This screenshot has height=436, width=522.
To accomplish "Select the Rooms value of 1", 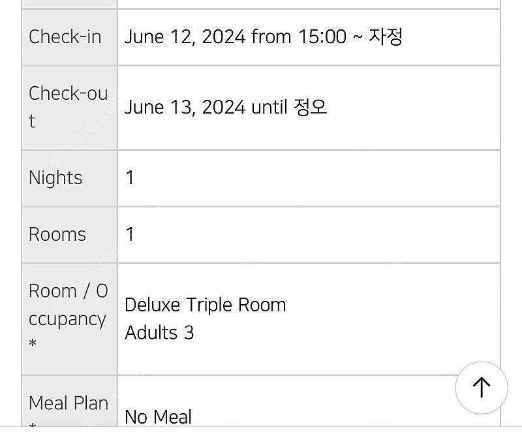I will 129,234.
